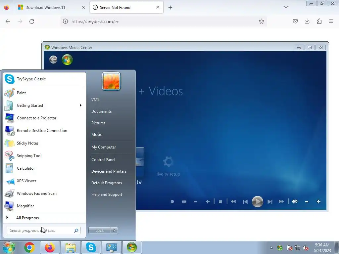Open Calculator from Start menu
This screenshot has width=339, height=254.
(x=44, y=168)
